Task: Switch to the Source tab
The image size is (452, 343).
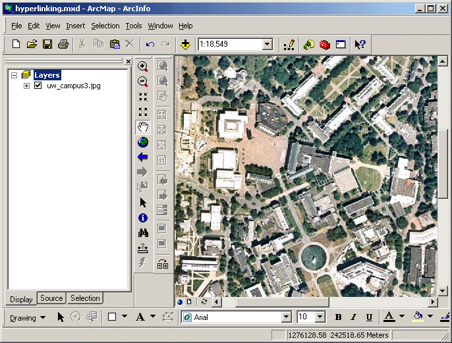Action: 51,298
